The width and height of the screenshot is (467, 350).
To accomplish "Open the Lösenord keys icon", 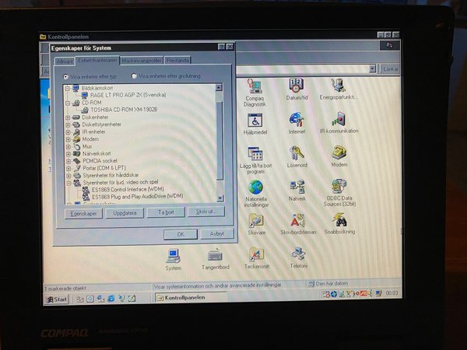I will coord(297,156).
